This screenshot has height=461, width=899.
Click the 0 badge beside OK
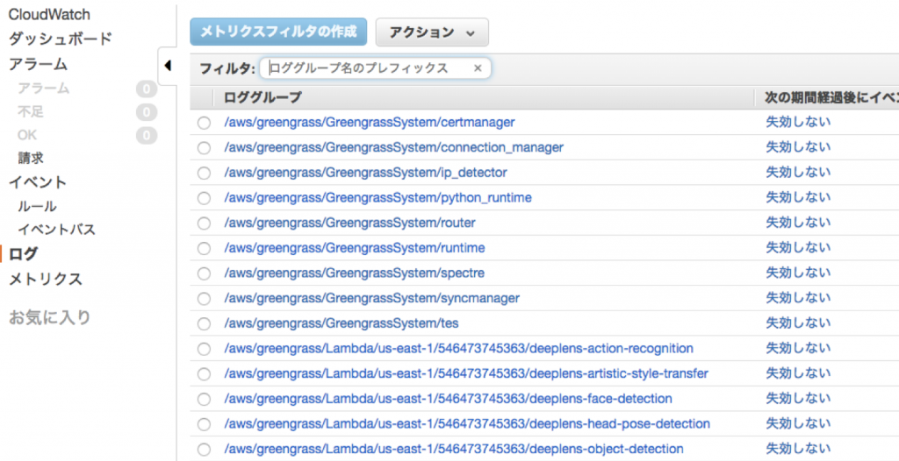point(147,136)
